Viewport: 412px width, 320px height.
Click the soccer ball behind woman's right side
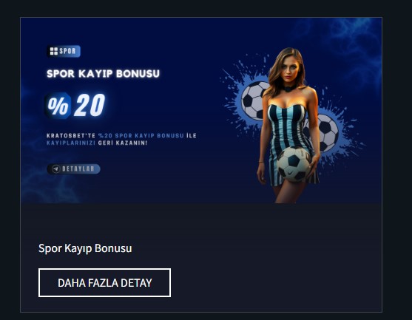coord(325,132)
